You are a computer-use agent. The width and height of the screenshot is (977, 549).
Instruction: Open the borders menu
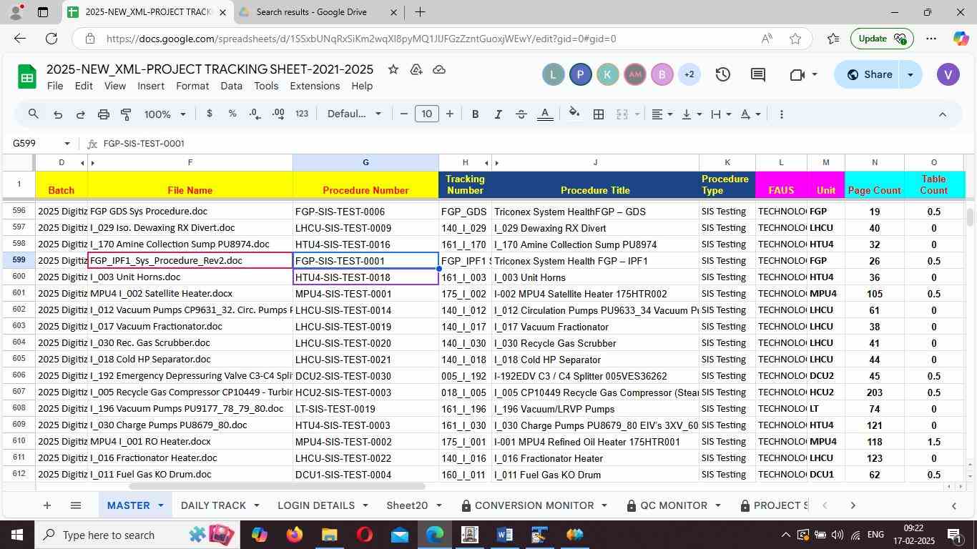[599, 114]
